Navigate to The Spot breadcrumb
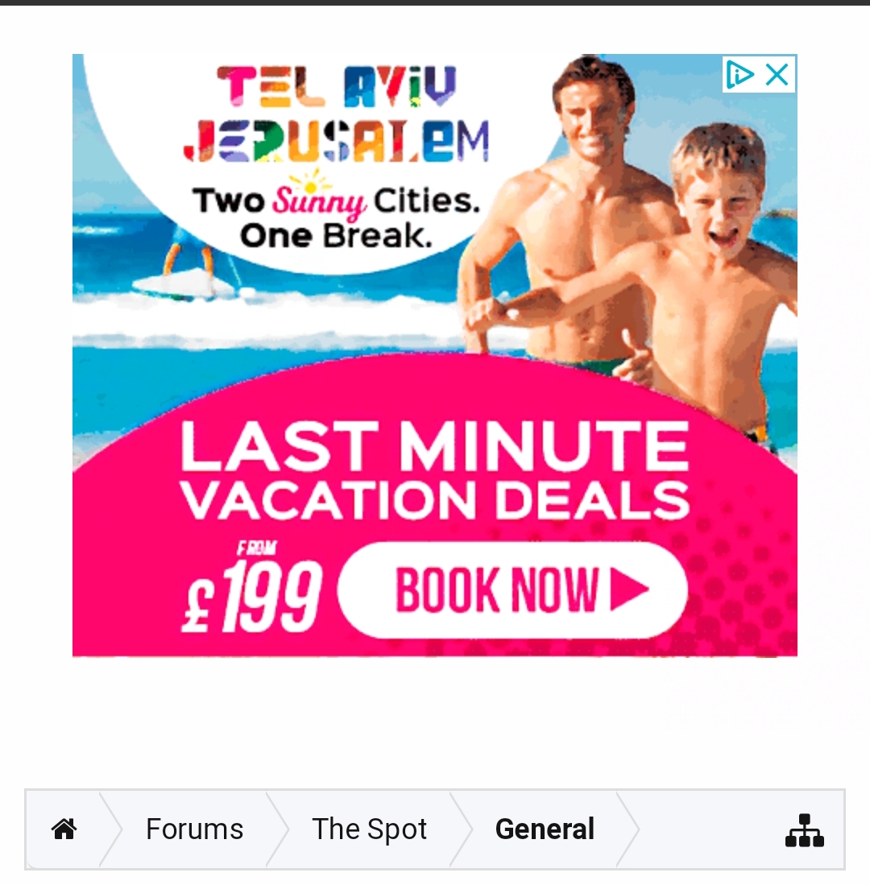870x885 pixels. (x=369, y=829)
